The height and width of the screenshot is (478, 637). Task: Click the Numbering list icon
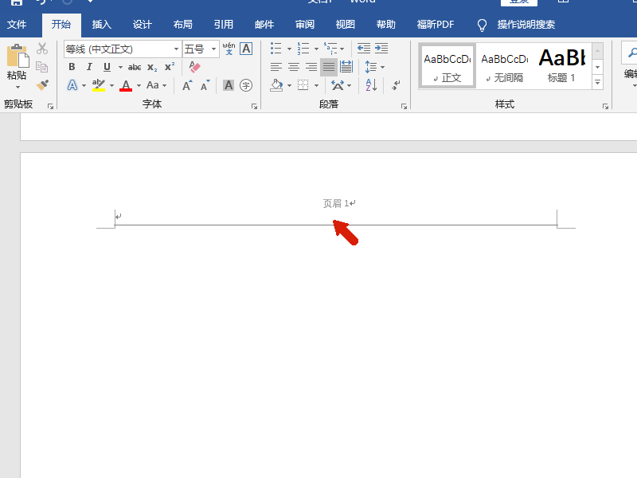coord(303,49)
